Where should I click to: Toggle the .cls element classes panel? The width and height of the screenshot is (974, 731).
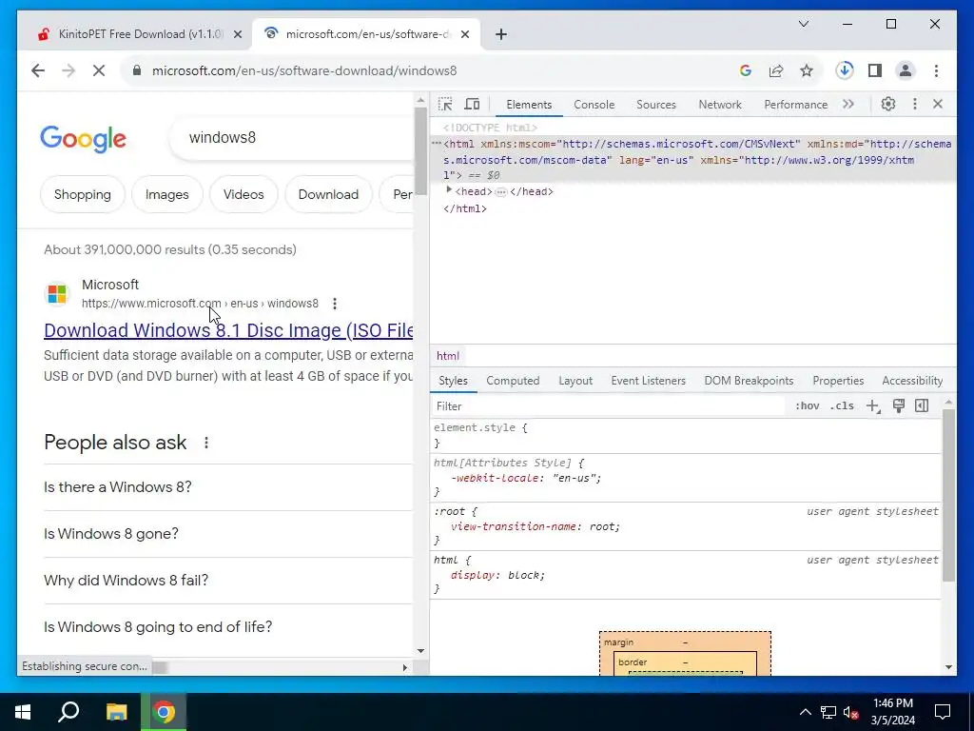(842, 405)
